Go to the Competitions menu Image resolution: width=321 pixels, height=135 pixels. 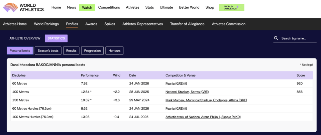point(109,7)
